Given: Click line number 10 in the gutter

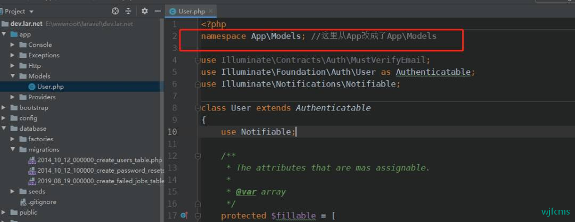Looking at the screenshot, I should tap(172, 132).
